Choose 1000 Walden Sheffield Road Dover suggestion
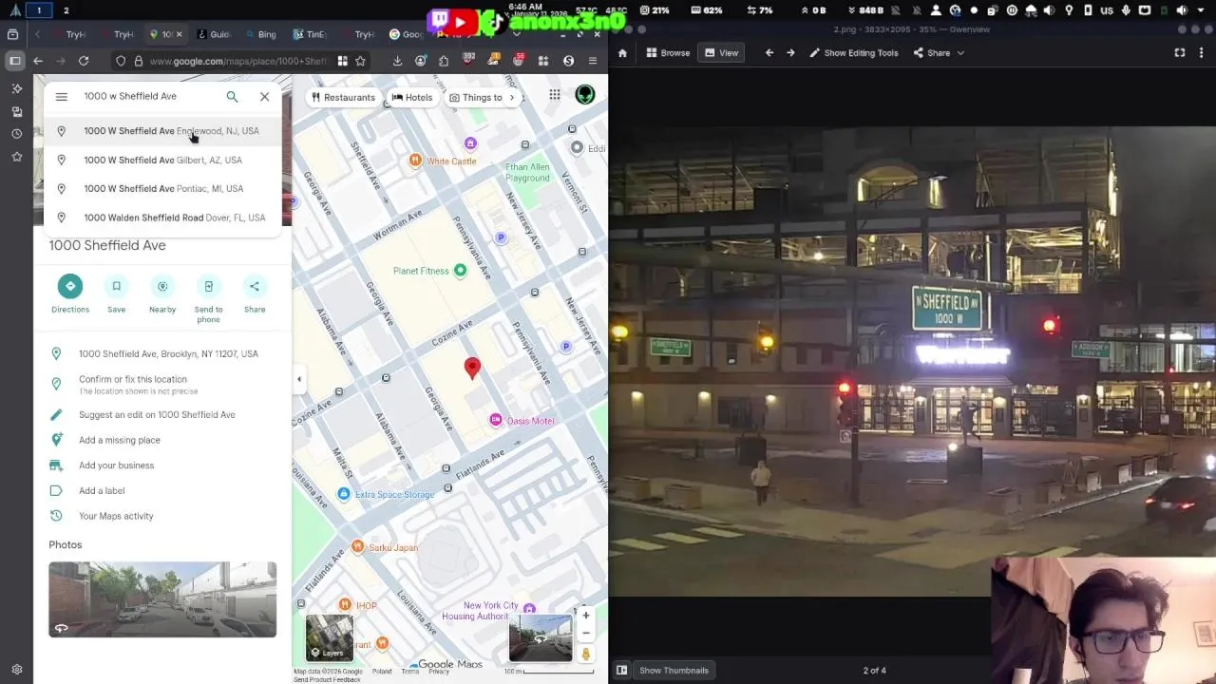 click(162, 218)
